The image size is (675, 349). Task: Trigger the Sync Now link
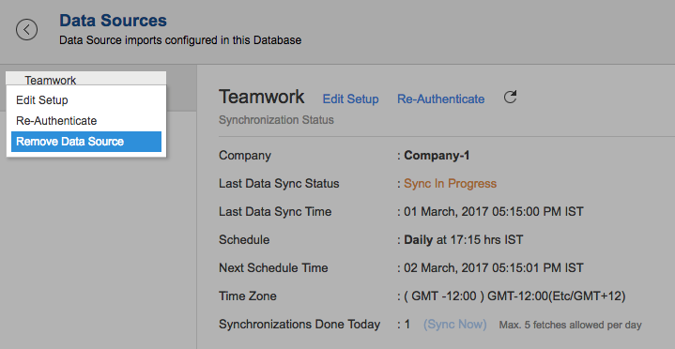coord(455,325)
